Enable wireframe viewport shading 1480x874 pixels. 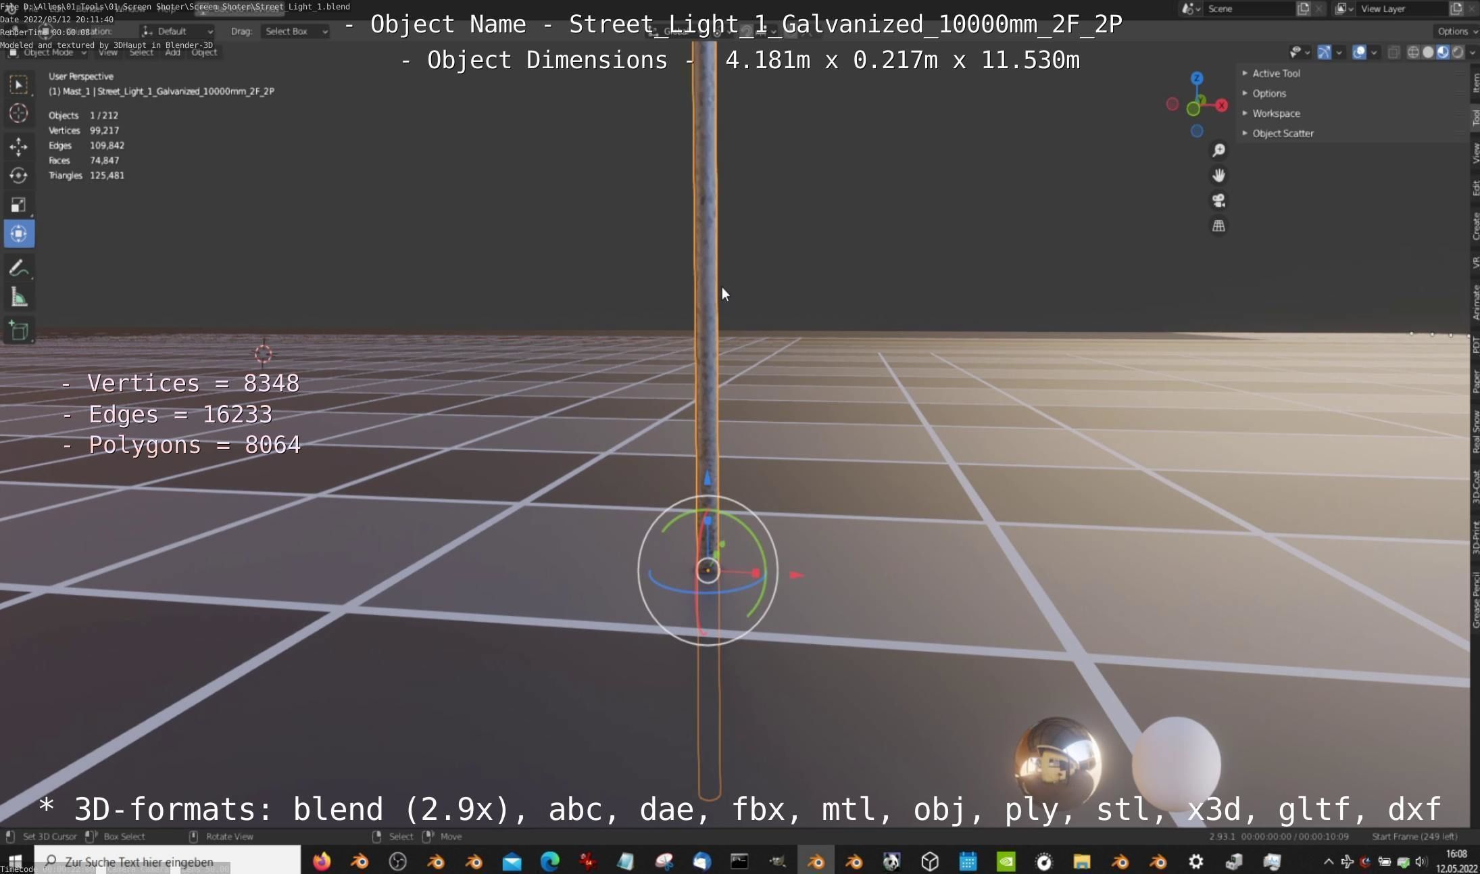point(1412,53)
